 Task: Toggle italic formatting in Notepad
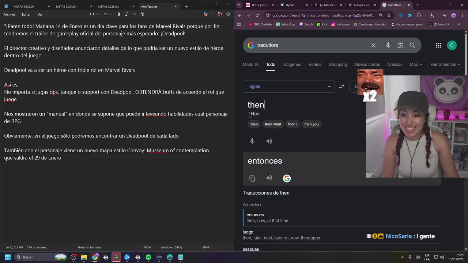coord(127,14)
